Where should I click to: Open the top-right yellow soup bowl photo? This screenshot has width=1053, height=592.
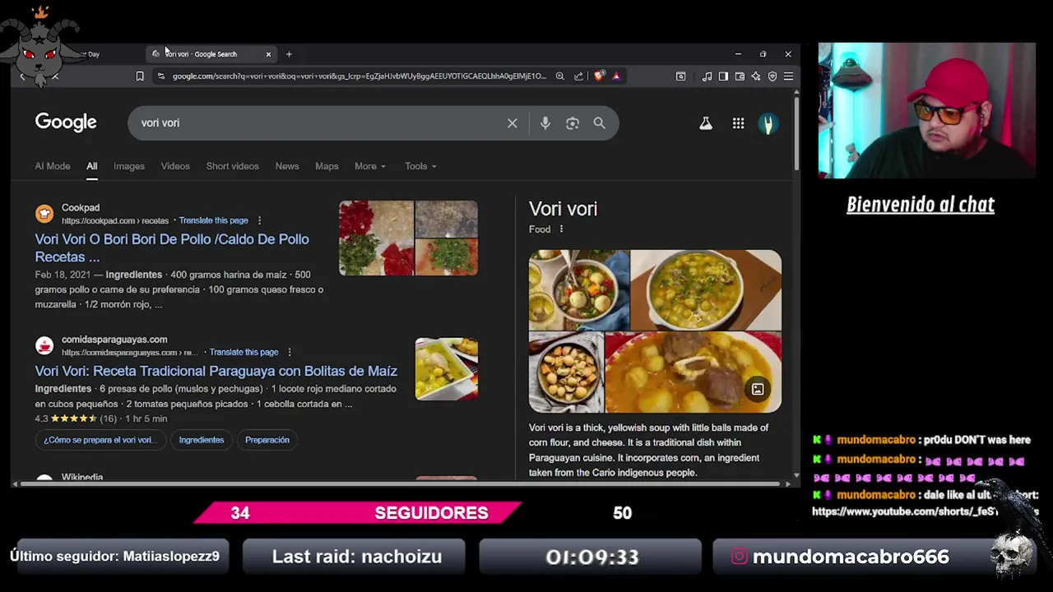click(x=706, y=290)
